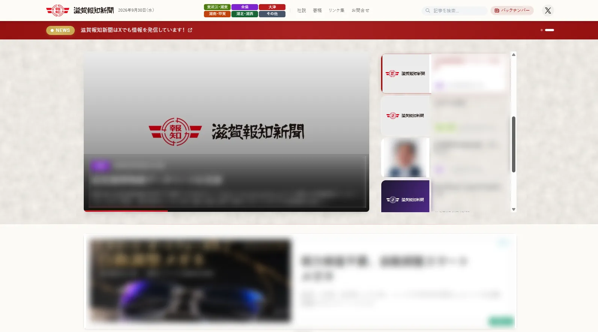This screenshot has height=332, width=598.
Task: Click the date 2026年9月30日(水)
Action: (136, 11)
